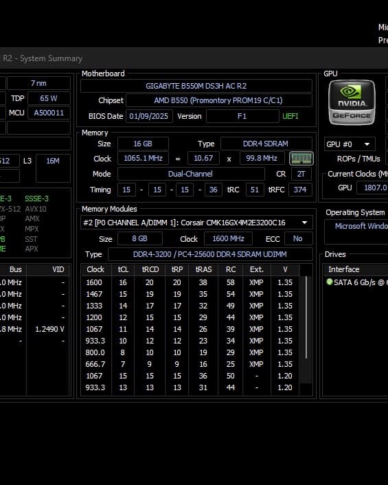
Task: Click the ECC No field
Action: click(298, 238)
